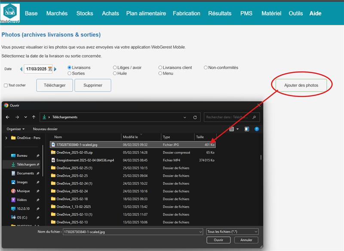Click the MP4 file icon of Enregistrement
The image size is (344, 251).
pos(53,160)
